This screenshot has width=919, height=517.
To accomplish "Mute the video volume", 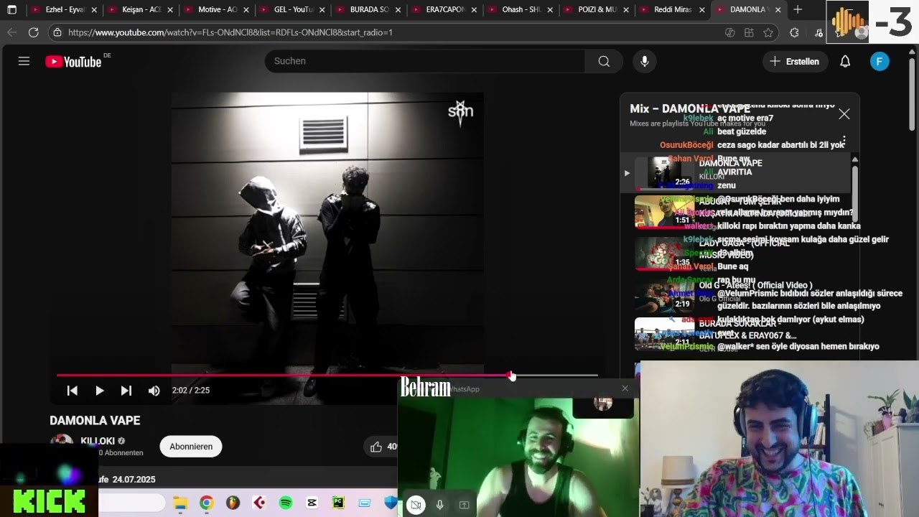I will click(154, 391).
